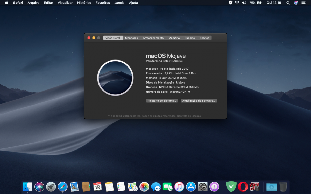The height and width of the screenshot is (194, 311).
Task: Open Downloads folder in Dock
Action: pyautogui.click(x=272, y=186)
